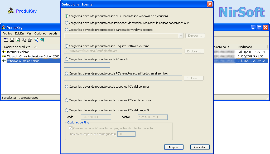Open the Ver menu
This screenshot has height=154, width=270.
click(29, 33)
